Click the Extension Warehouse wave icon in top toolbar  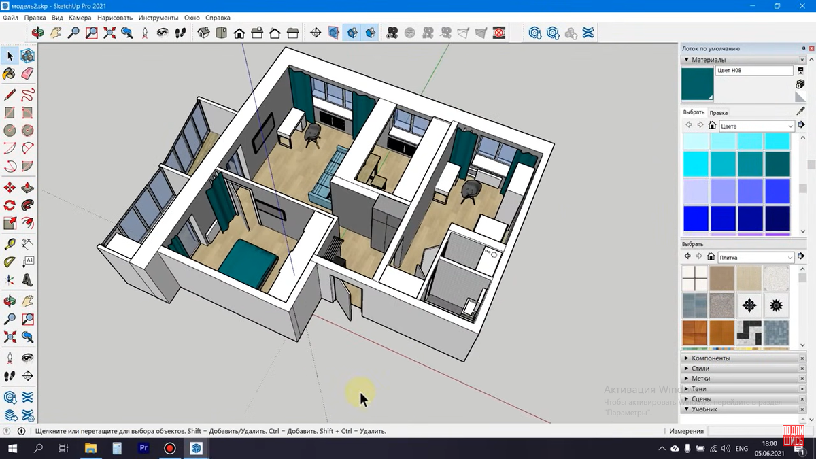(x=588, y=32)
